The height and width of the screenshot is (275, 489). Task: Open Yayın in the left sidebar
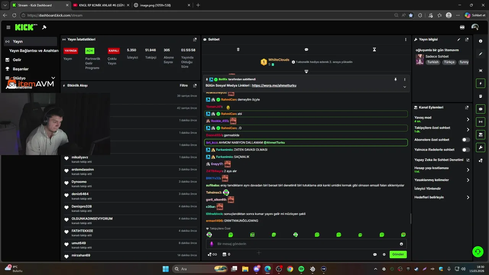coord(31,41)
